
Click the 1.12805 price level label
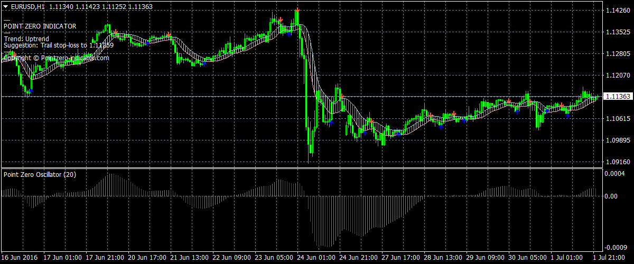click(617, 54)
